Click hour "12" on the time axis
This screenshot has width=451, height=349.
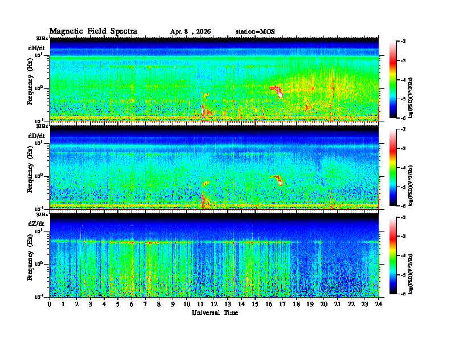click(214, 305)
